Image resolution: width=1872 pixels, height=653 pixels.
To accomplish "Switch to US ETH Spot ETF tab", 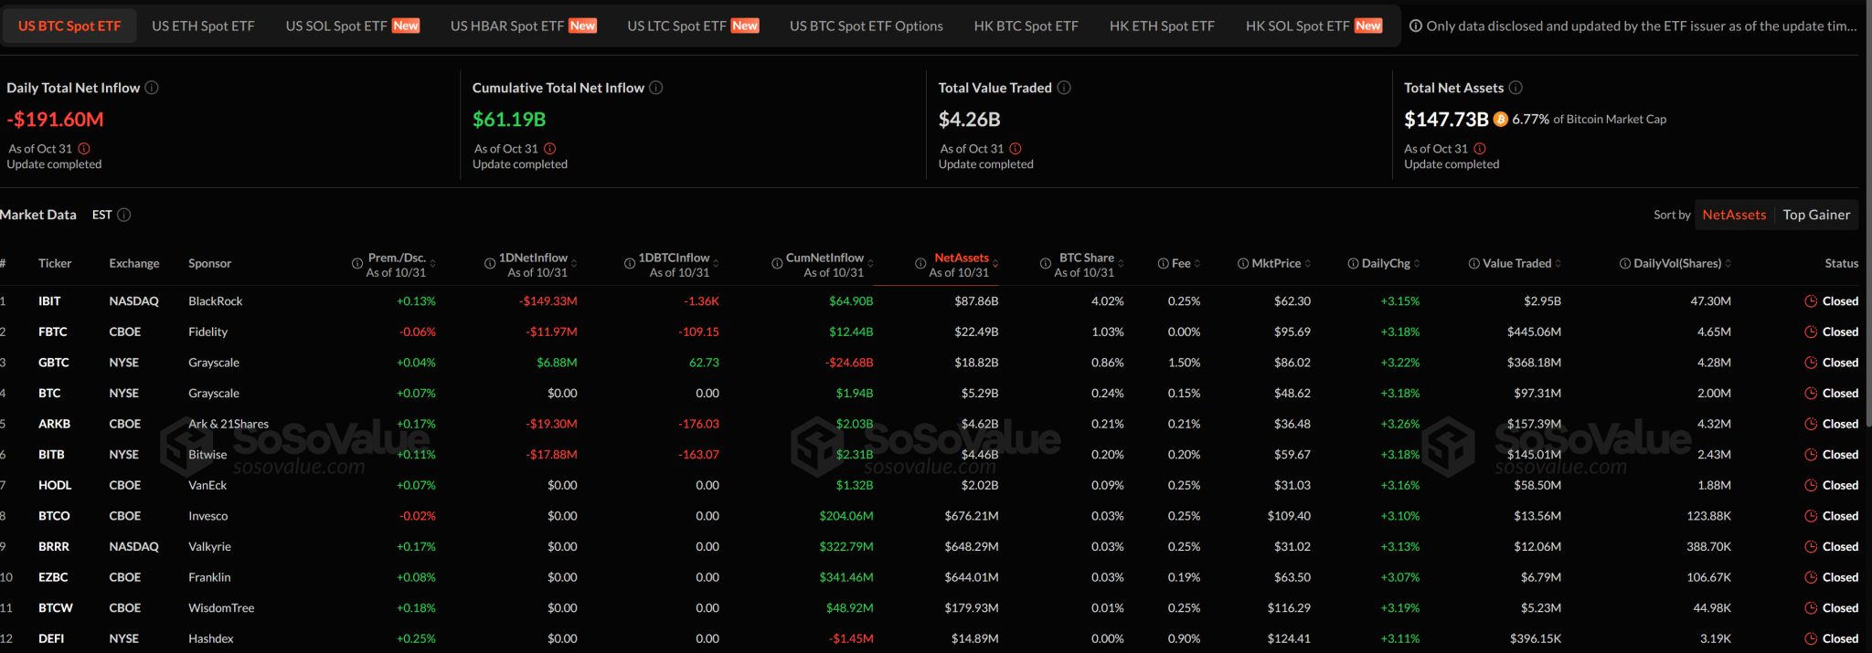I will (x=203, y=26).
